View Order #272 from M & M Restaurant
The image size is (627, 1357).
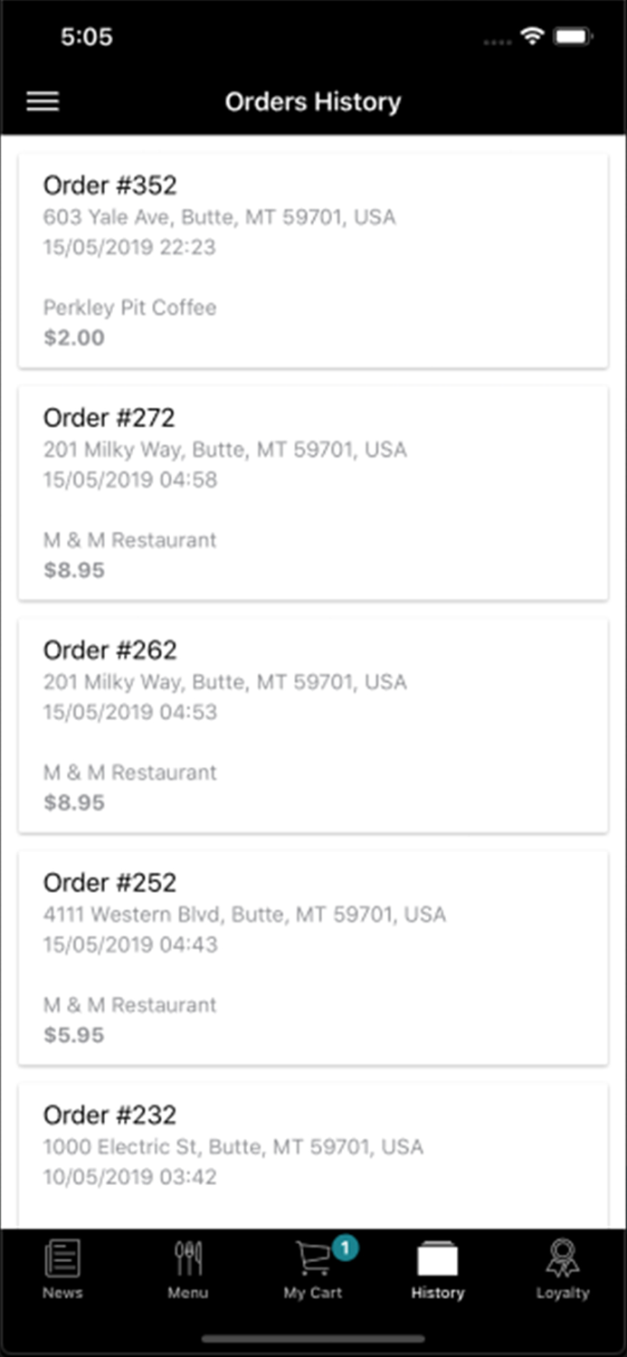coord(312,493)
